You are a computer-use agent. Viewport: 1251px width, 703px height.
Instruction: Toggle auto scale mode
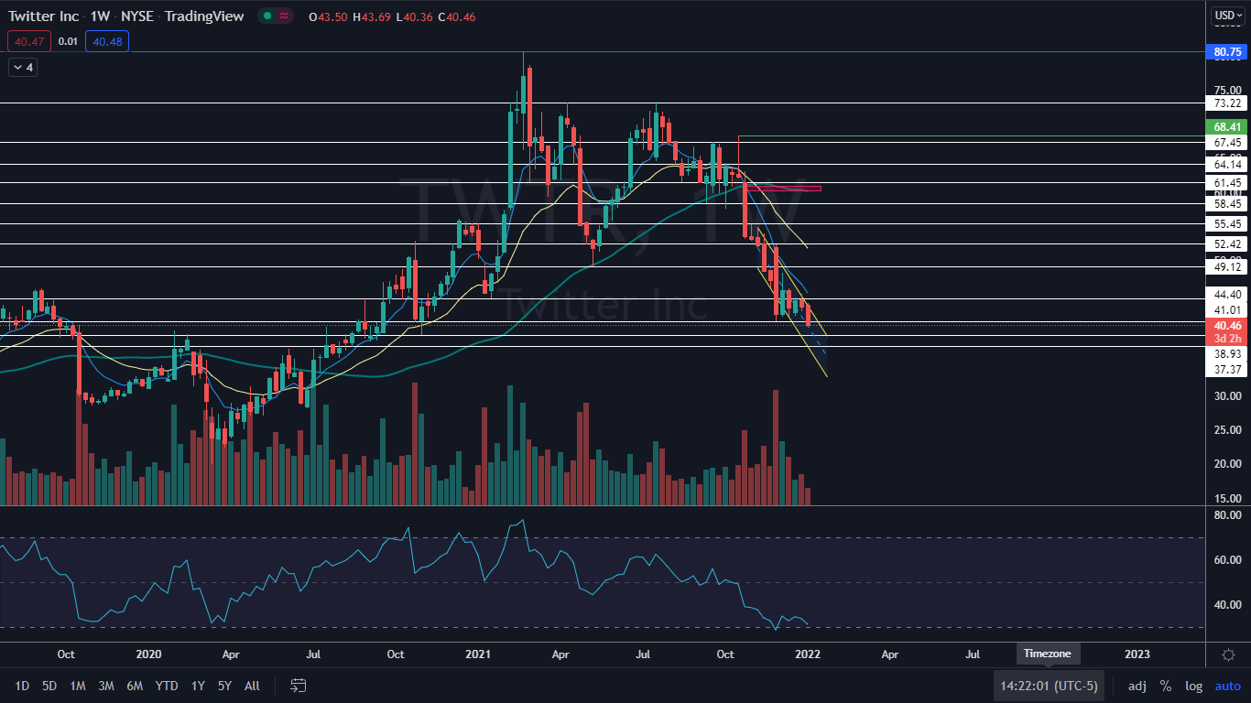click(1227, 686)
